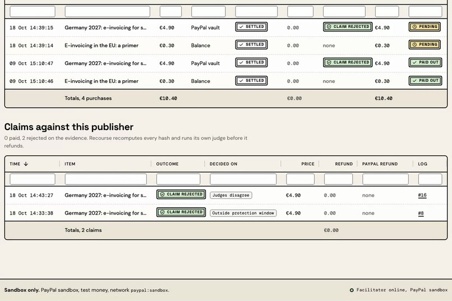Click the PAID OUT badge for 09 Oct 15:10:47
This screenshot has width=452, height=301.
(x=425, y=63)
